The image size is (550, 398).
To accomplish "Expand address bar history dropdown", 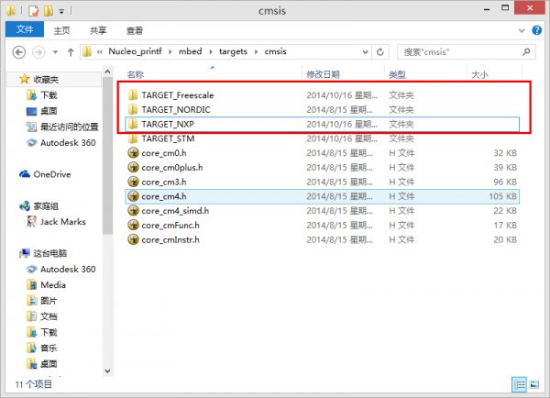I will pyautogui.click(x=365, y=52).
